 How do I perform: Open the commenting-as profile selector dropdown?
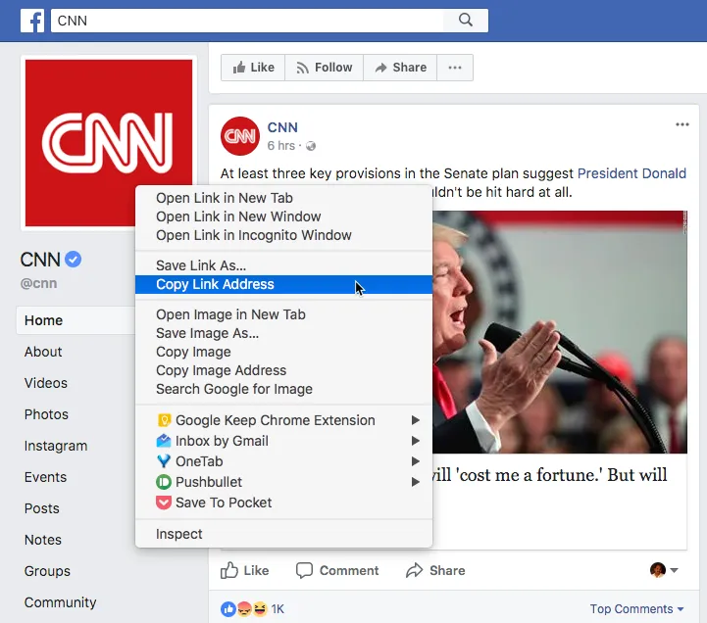click(x=664, y=570)
